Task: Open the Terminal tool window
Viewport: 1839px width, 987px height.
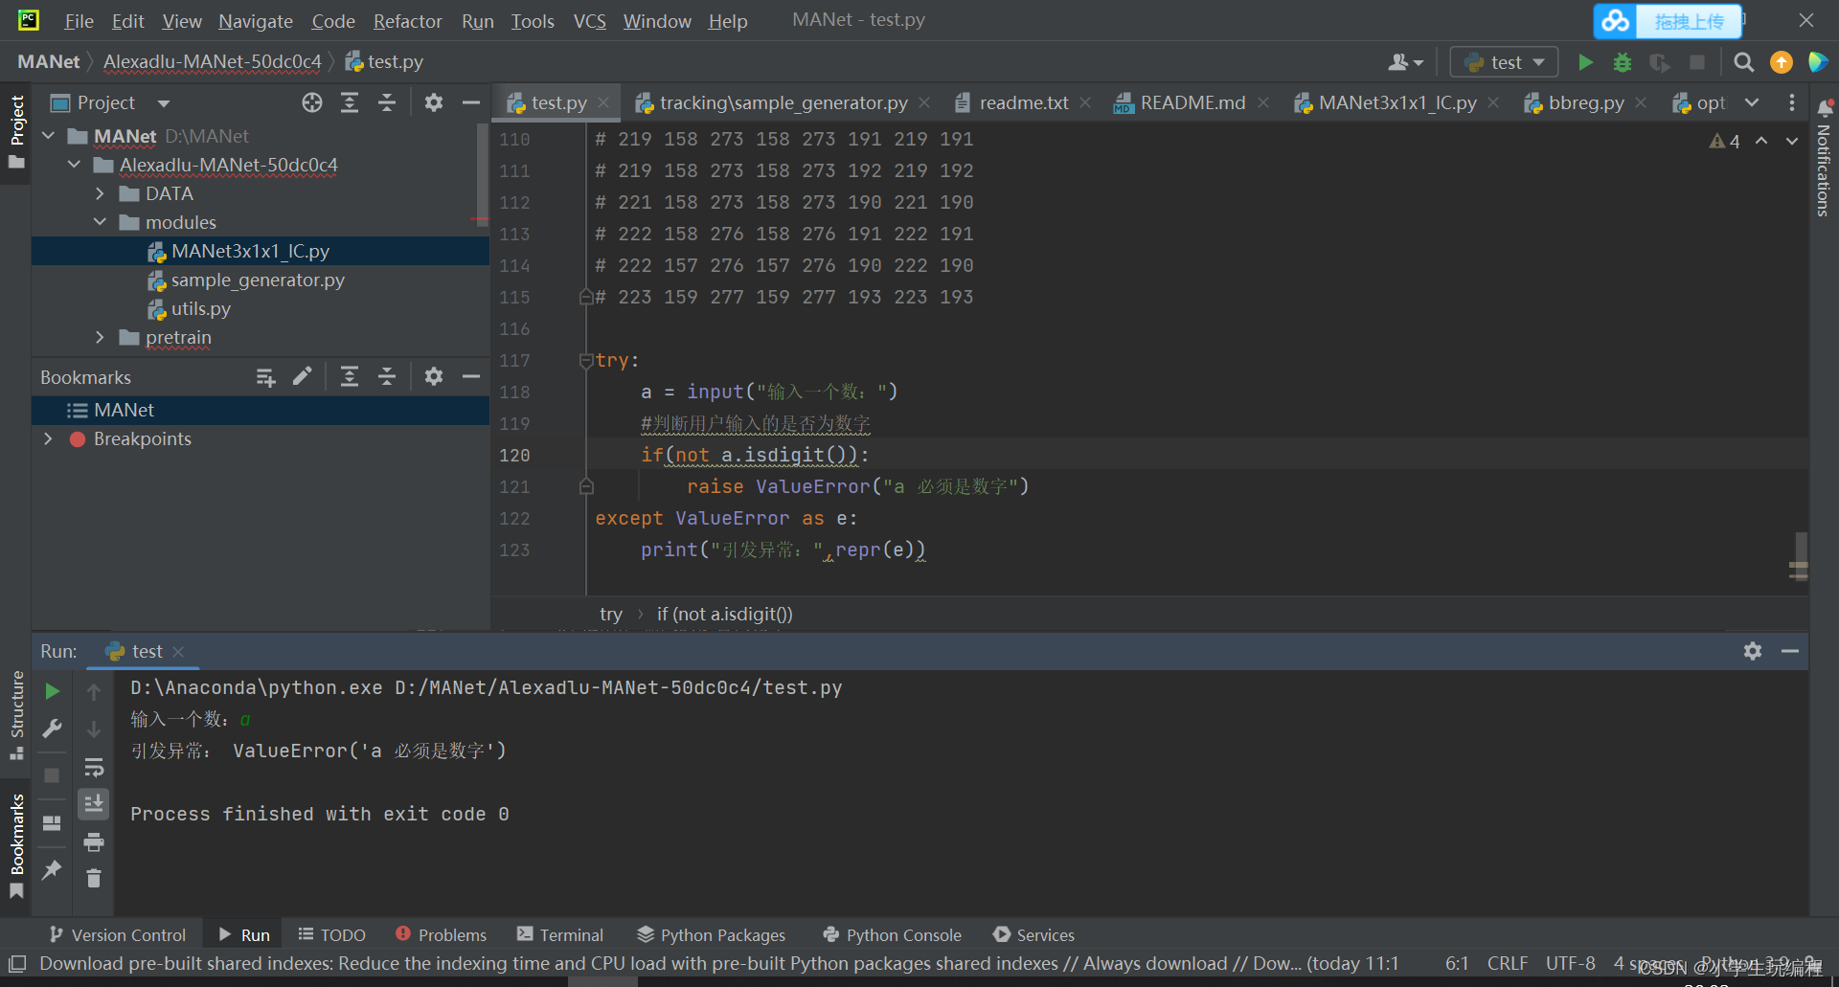Action: pos(560,934)
